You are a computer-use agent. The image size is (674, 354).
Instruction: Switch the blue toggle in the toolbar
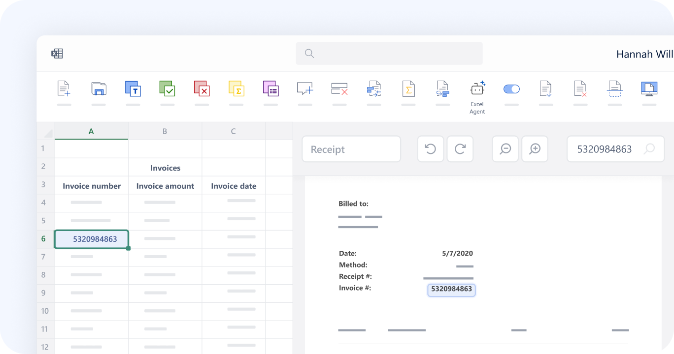click(511, 89)
